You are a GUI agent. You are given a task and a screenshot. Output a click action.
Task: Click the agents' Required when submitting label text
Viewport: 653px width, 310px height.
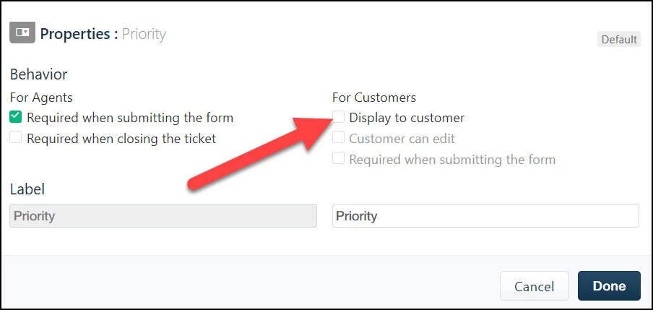pos(130,118)
